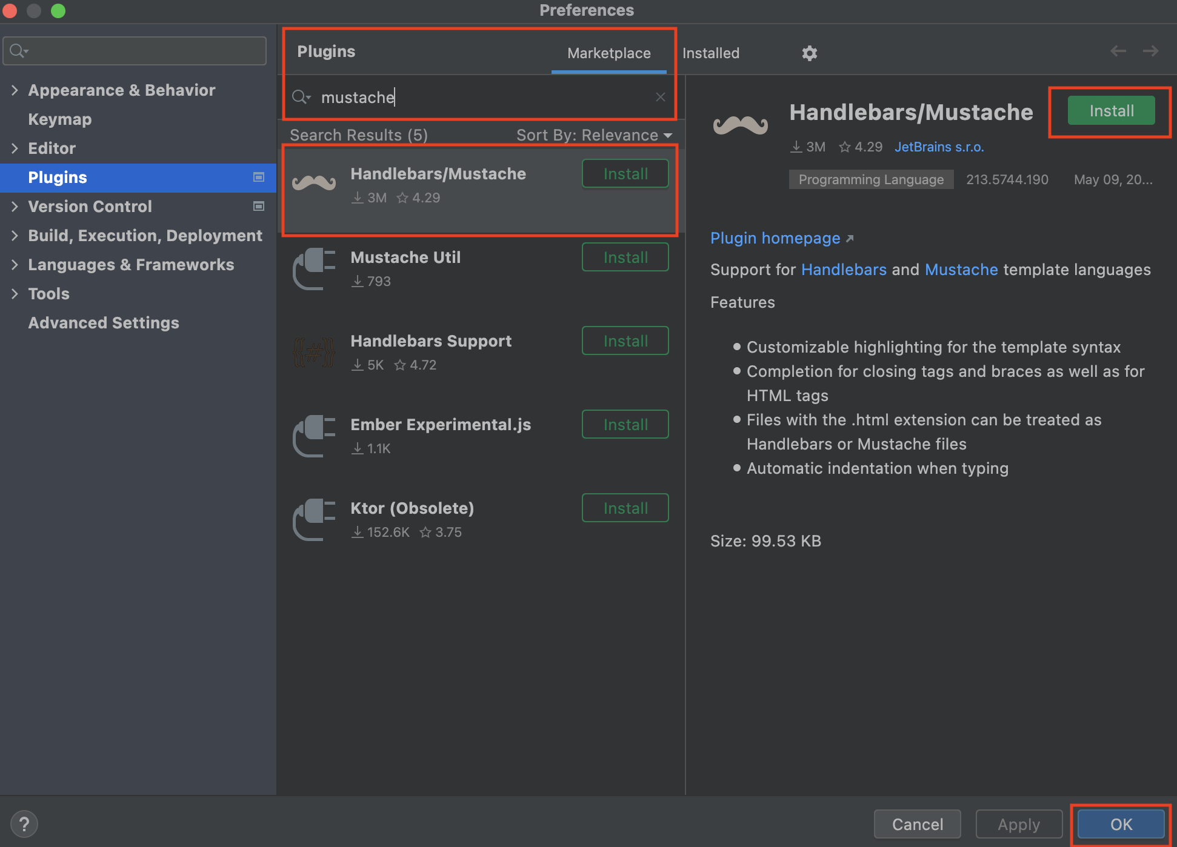
Task: Clear the mustache search text
Action: pos(661,97)
